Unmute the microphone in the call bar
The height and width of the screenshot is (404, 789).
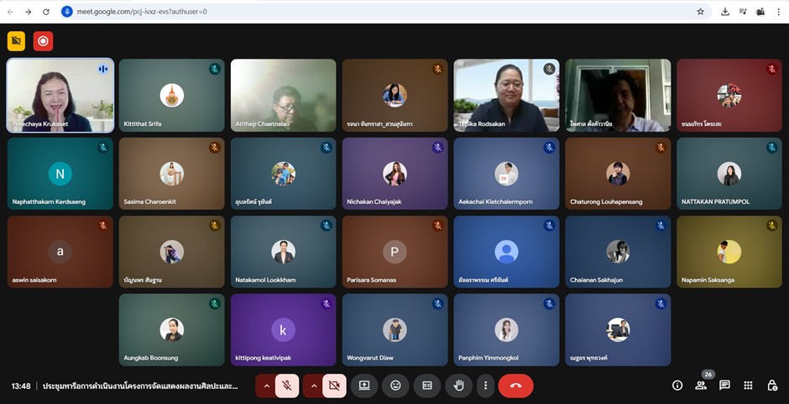287,386
